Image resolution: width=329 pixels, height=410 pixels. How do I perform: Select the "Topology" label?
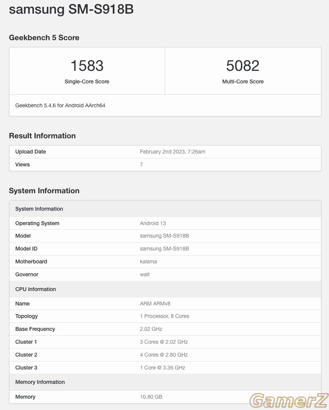click(27, 316)
